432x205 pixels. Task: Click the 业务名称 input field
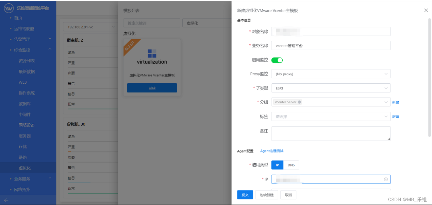point(331,46)
